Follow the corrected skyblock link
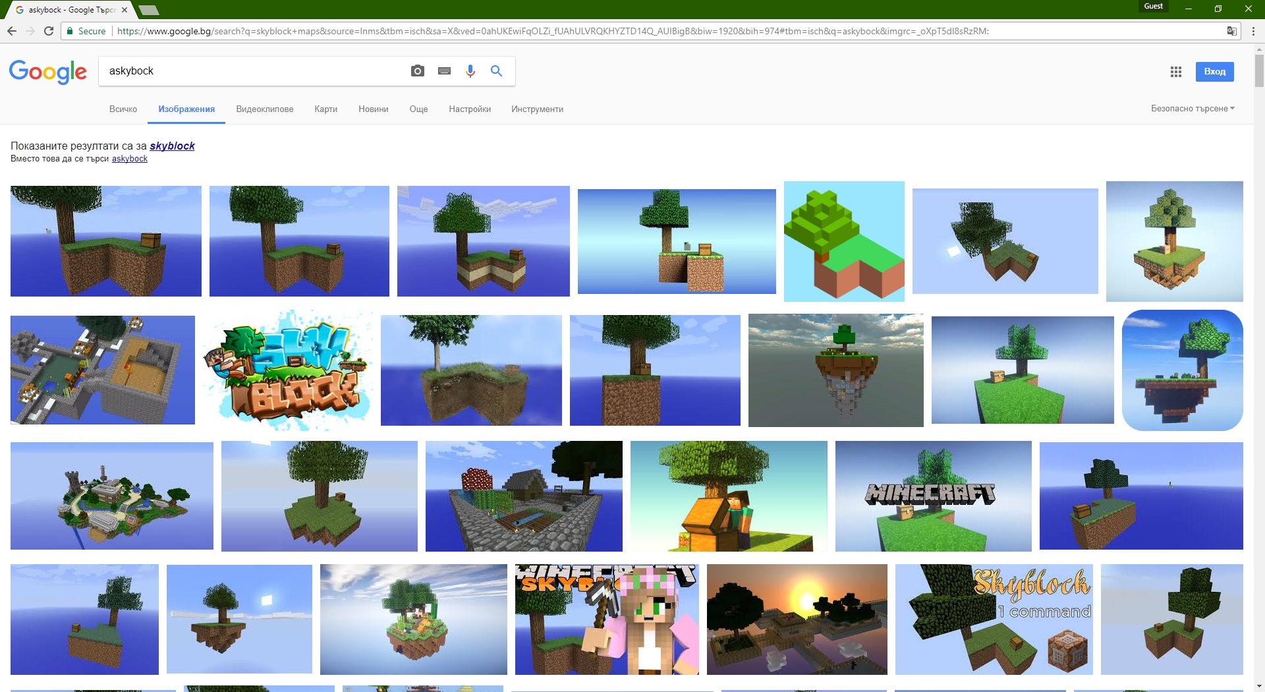The height and width of the screenshot is (692, 1265). (x=172, y=146)
